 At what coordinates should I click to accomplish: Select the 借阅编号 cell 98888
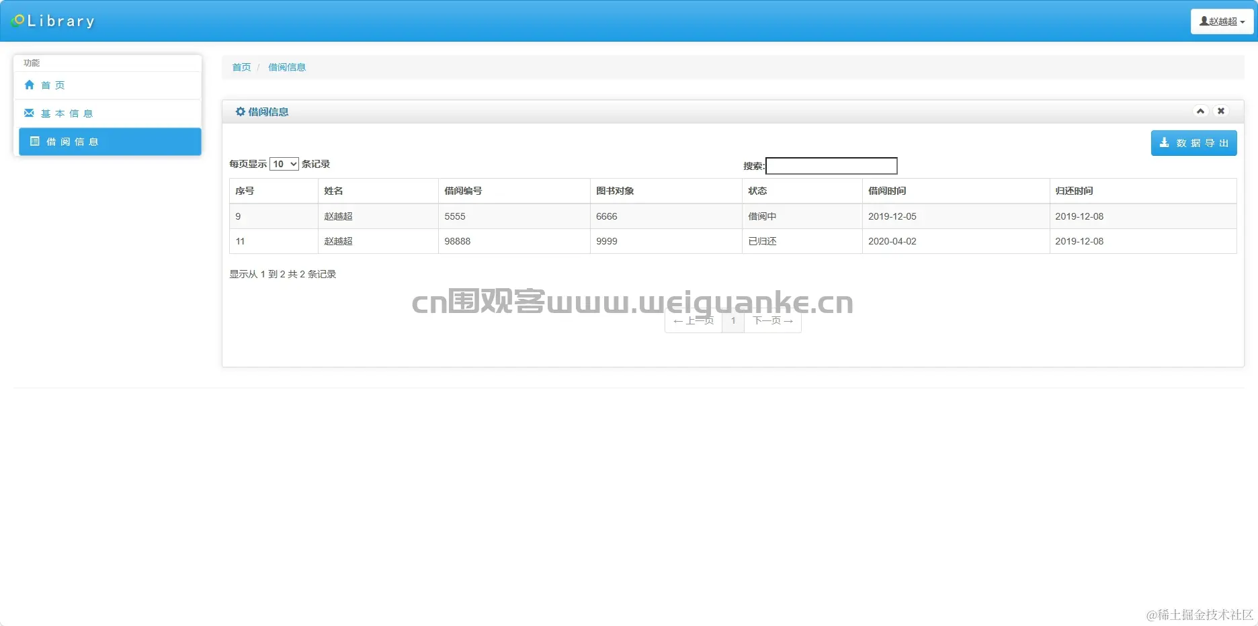(514, 241)
